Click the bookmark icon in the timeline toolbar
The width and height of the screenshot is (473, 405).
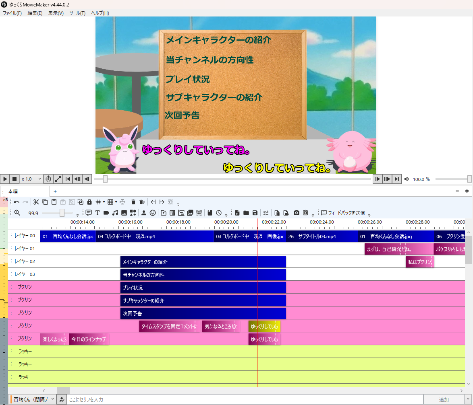click(210, 213)
